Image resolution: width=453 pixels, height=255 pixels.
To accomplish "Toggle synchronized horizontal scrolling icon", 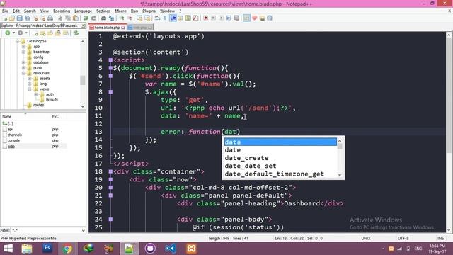I will click(147, 18).
